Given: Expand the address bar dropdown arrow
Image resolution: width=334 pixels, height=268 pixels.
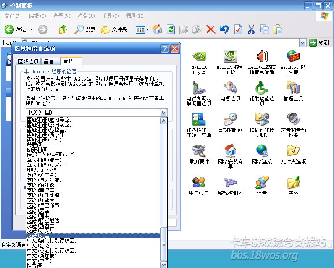Looking at the screenshot, I should point(302,43).
